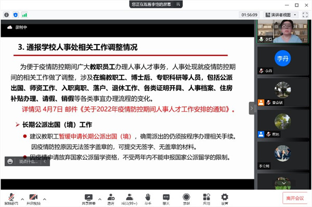
Task: Collapse the participant video side panel
Action: [252, 108]
